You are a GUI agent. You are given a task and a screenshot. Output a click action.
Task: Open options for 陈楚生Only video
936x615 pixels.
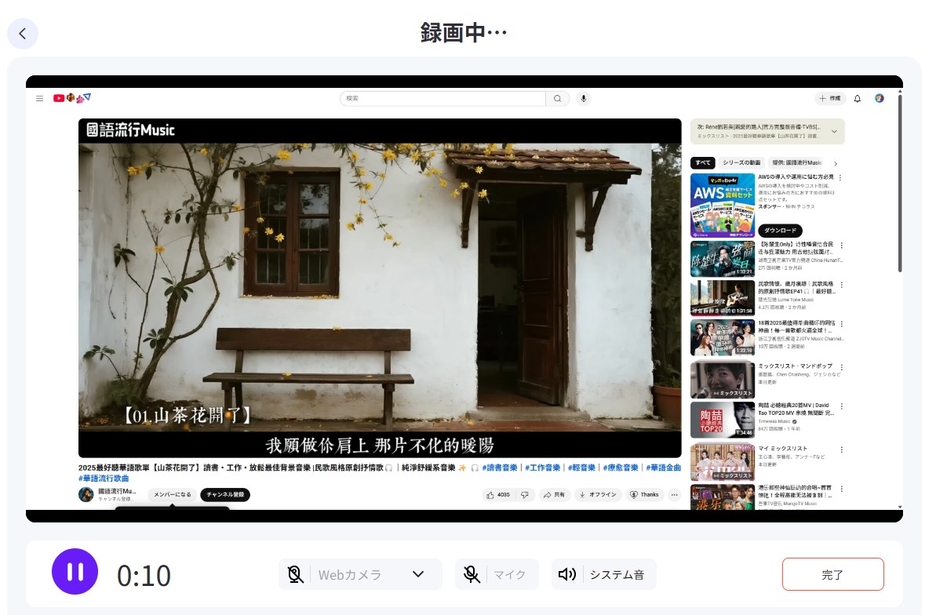click(x=842, y=246)
